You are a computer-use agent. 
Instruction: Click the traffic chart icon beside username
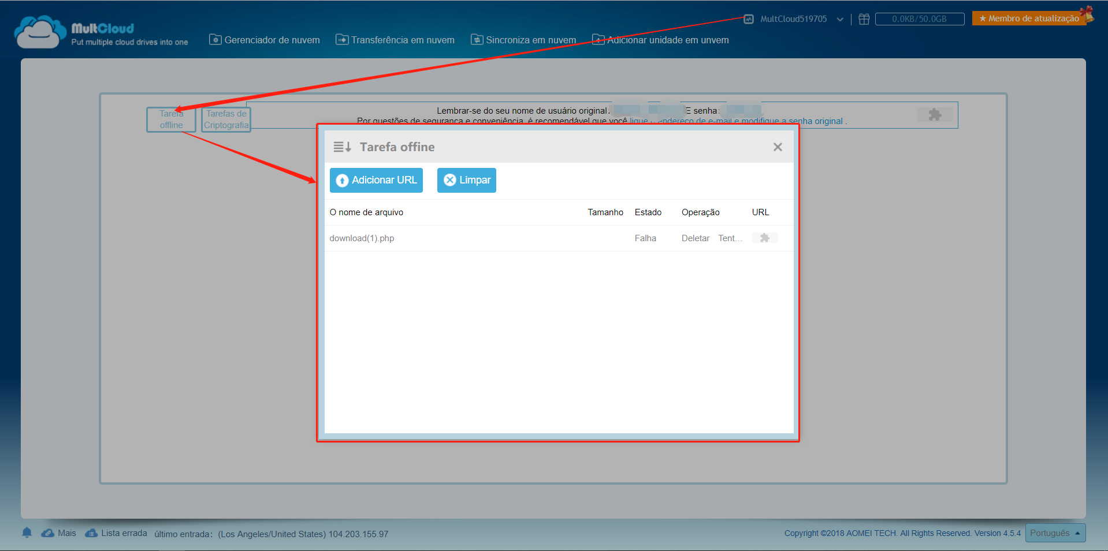click(x=749, y=19)
